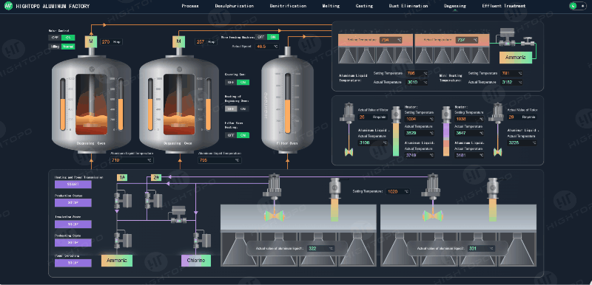This screenshot has height=285, width=592.
Task: Select the motor M icon beside 270 reading
Action: (x=91, y=41)
